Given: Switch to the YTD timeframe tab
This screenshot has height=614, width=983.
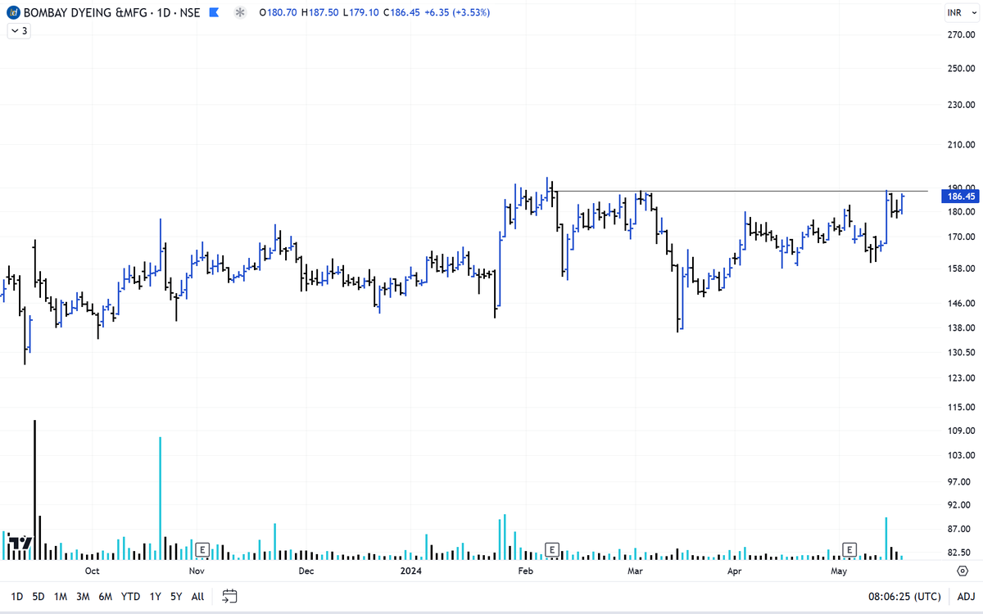Looking at the screenshot, I should [x=129, y=597].
